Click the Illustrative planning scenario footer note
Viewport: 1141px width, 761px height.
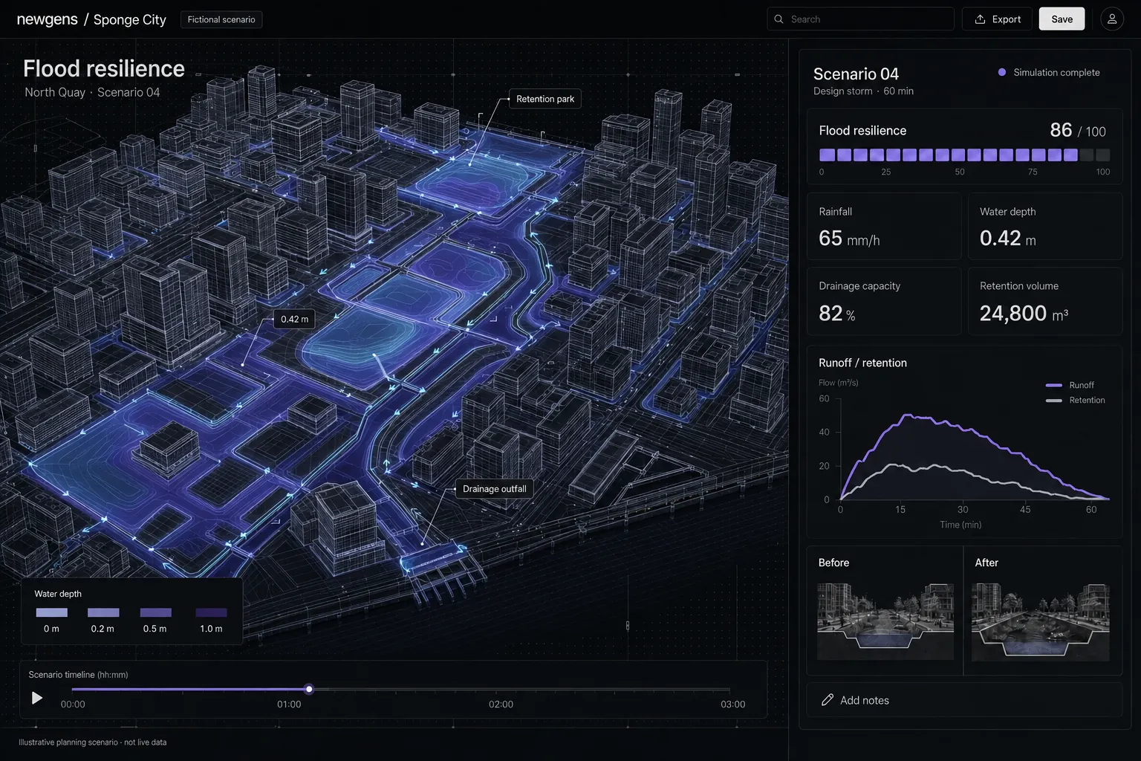pyautogui.click(x=92, y=742)
